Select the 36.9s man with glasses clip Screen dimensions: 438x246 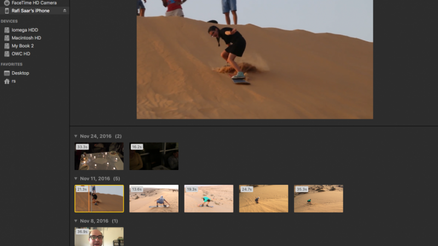pos(99,237)
